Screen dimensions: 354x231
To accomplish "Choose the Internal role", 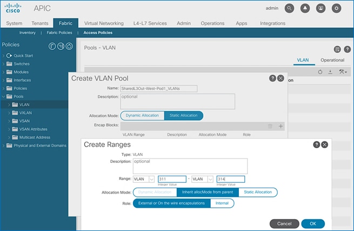I will pyautogui.click(x=222, y=203).
